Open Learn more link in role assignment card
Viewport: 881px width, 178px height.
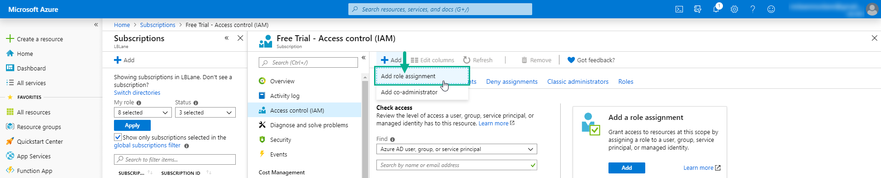(x=702, y=168)
